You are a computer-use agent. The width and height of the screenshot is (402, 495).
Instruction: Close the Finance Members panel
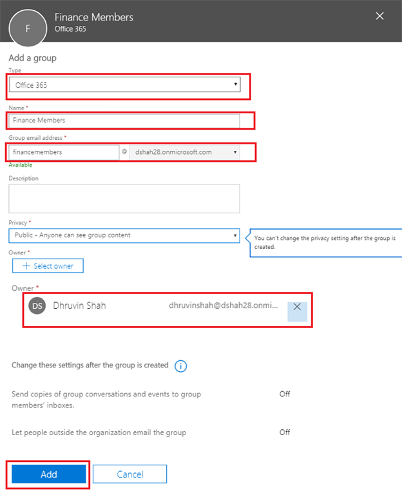pos(380,15)
